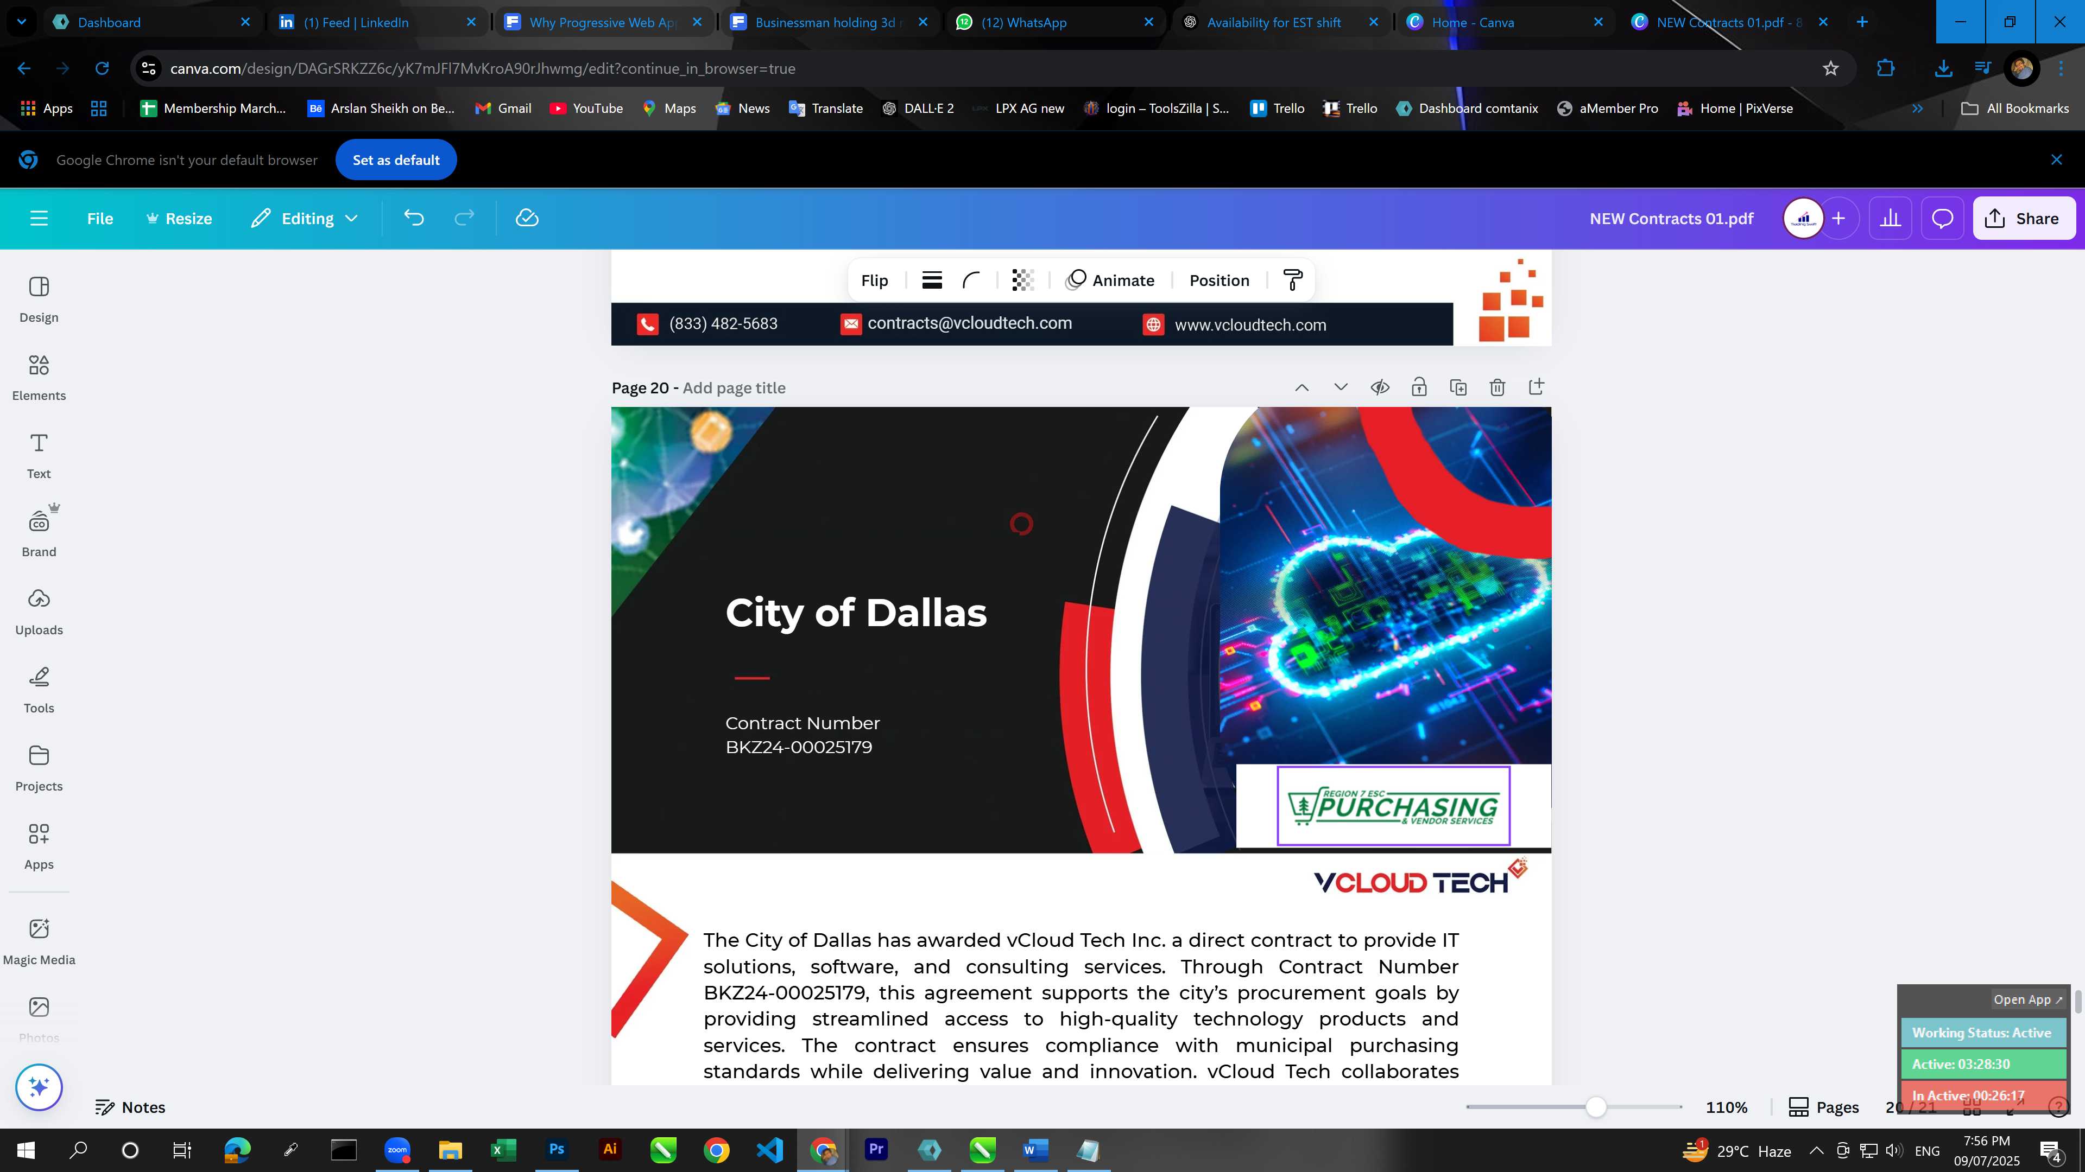This screenshot has height=1172, width=2085.
Task: Lock page 20 with padlock icon
Action: pos(1418,387)
